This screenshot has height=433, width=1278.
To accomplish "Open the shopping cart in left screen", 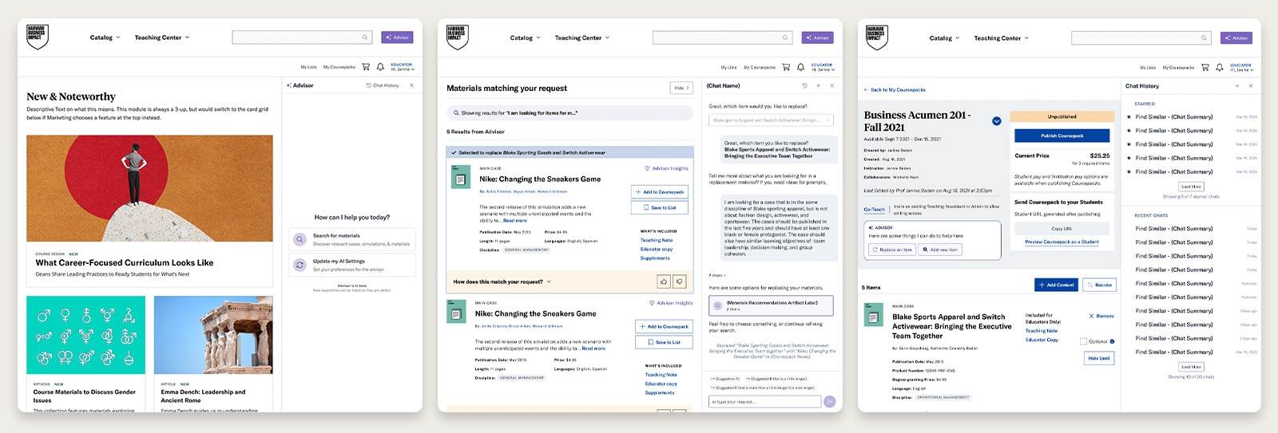I will pyautogui.click(x=366, y=67).
